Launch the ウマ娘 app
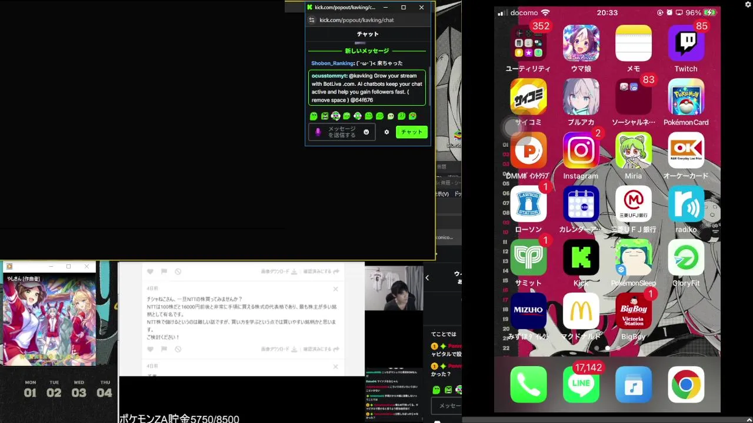 point(581,43)
